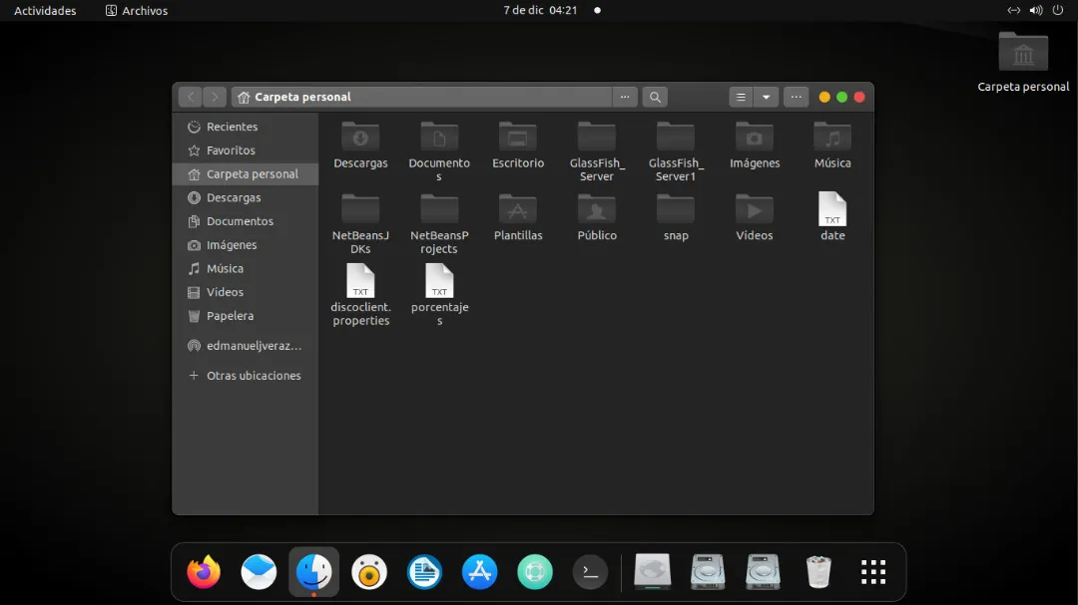Select the snap folder
1078x605 pixels.
[x=675, y=217]
